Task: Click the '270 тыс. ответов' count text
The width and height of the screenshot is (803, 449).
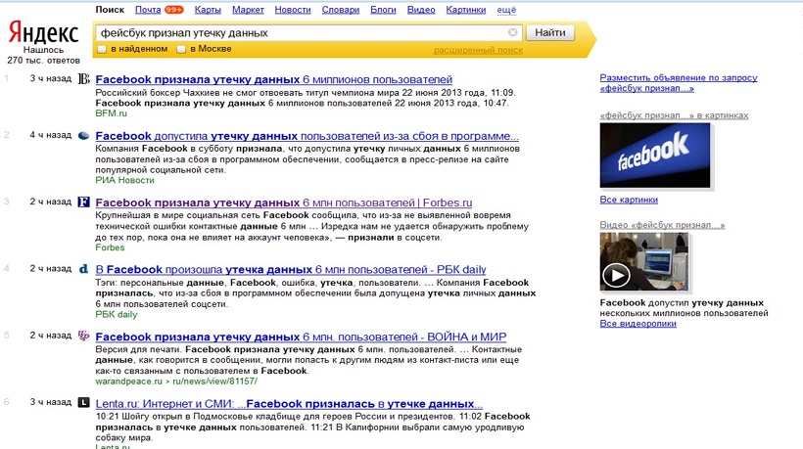Action: point(43,61)
